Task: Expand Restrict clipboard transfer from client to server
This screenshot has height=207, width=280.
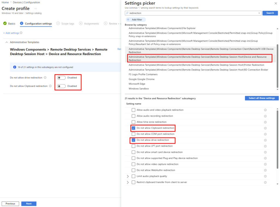Action: pos(128,182)
